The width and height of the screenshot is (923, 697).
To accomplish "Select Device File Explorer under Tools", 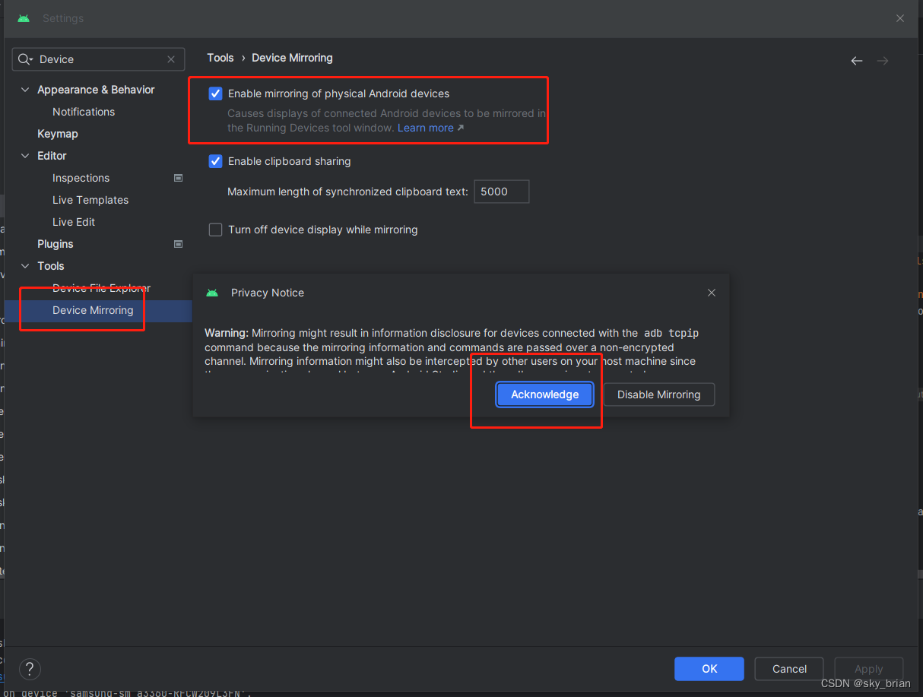I will click(101, 288).
